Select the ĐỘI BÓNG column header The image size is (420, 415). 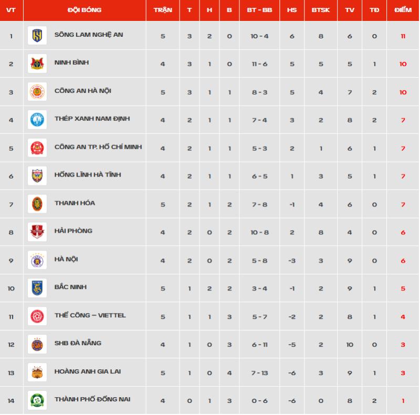[85, 10]
